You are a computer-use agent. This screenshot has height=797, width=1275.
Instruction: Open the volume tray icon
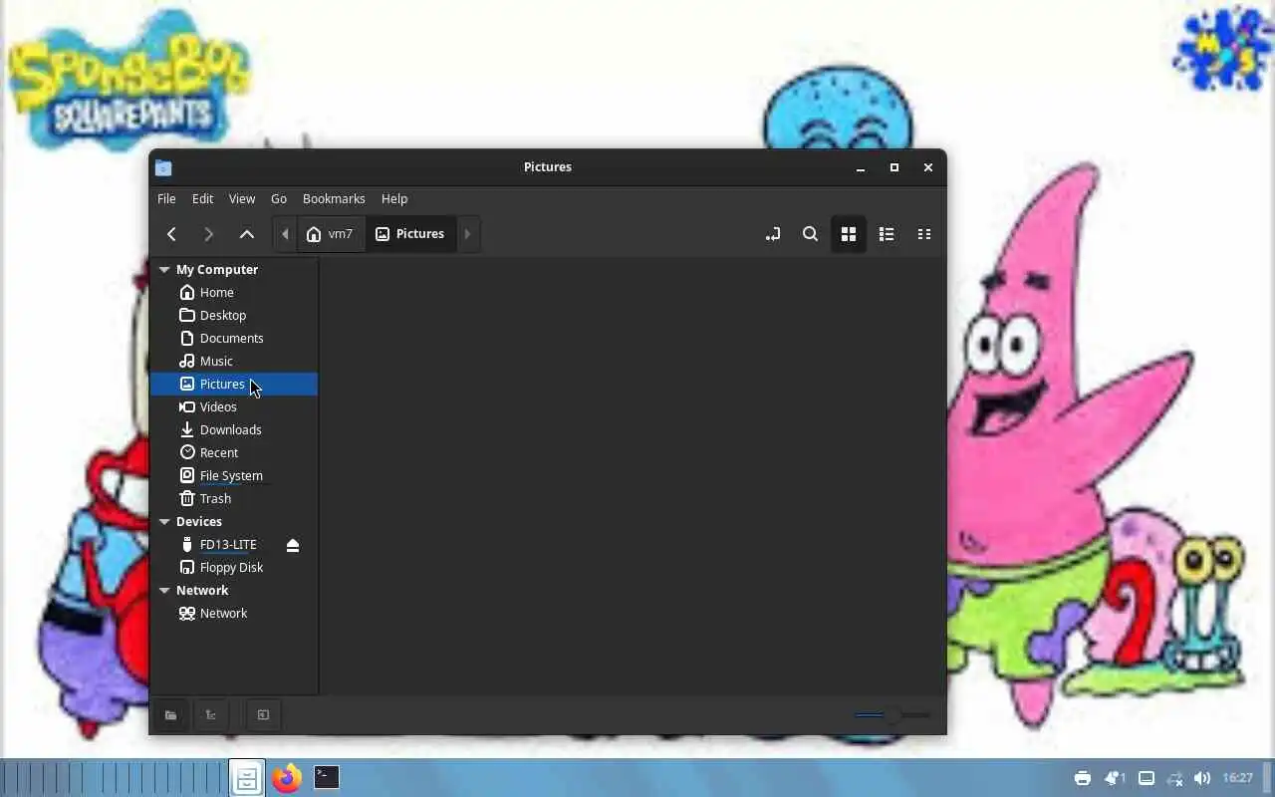coord(1202,778)
